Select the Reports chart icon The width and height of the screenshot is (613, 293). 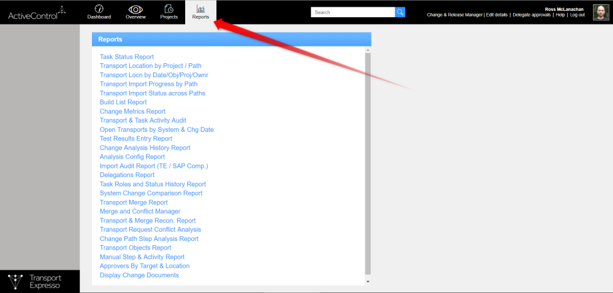(200, 9)
